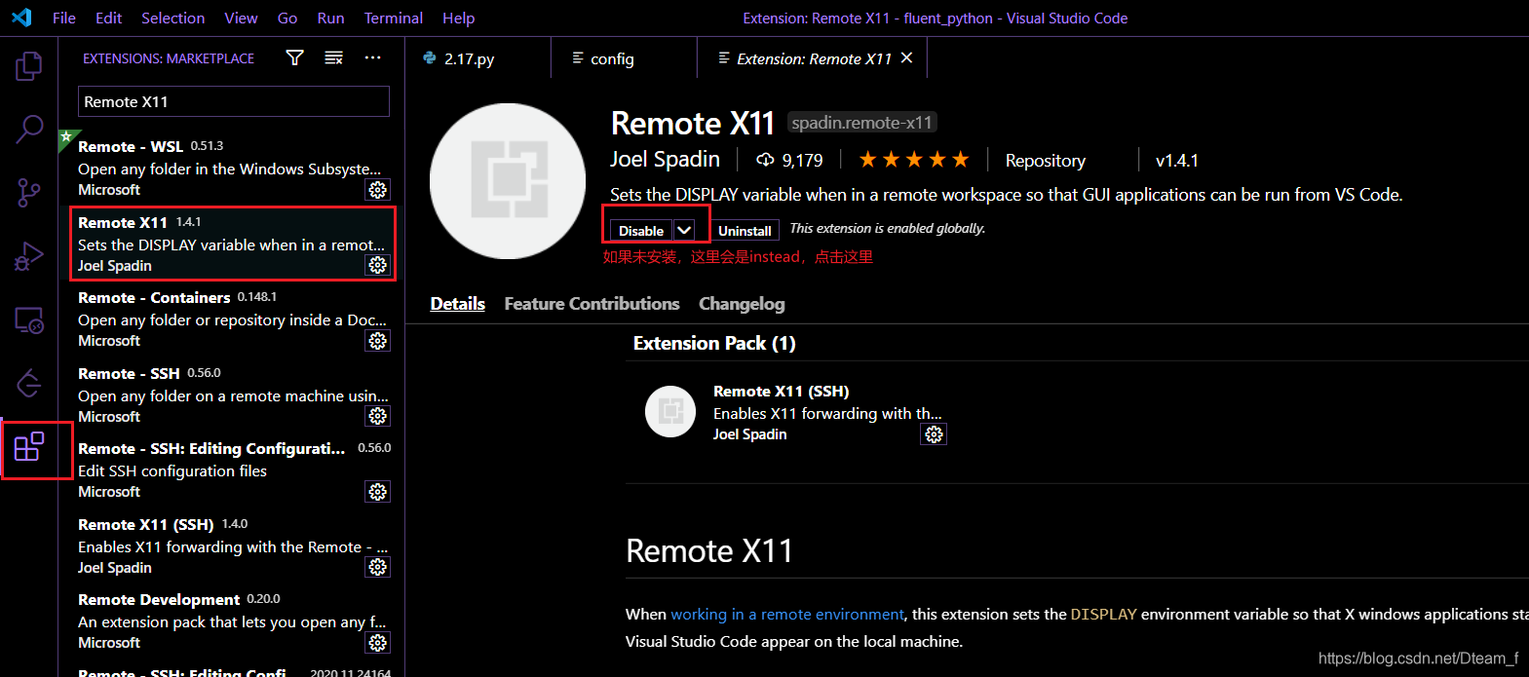Image resolution: width=1529 pixels, height=677 pixels.
Task: Open manage gear for Remote X11 list item
Action: (x=378, y=265)
